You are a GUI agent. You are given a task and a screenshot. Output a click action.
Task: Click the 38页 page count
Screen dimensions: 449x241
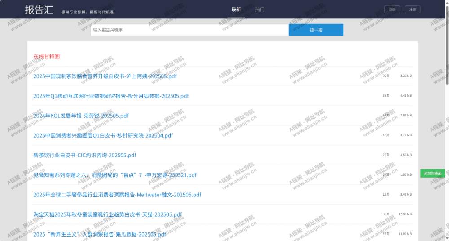click(386, 95)
